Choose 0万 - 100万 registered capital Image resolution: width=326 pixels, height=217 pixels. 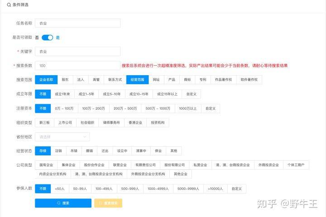64,108
